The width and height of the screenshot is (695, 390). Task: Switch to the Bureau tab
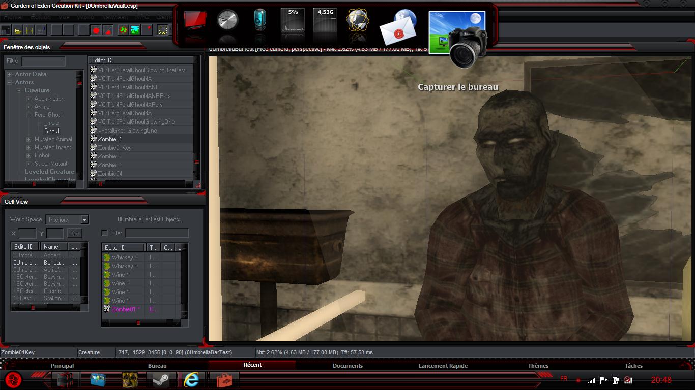pyautogui.click(x=157, y=366)
